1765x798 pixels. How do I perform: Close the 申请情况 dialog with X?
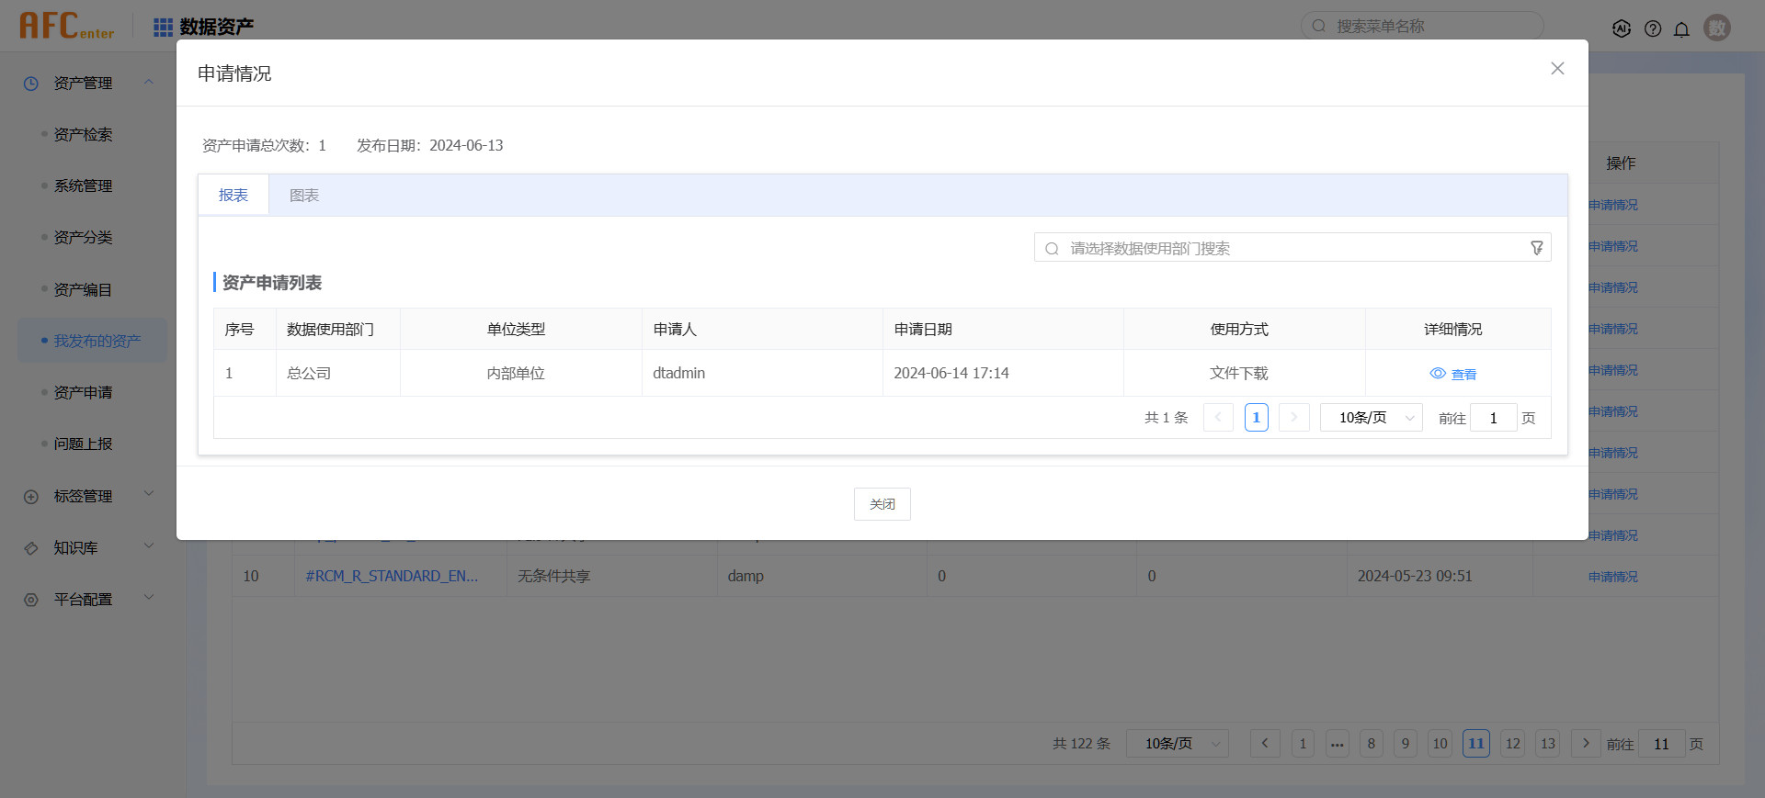pyautogui.click(x=1557, y=69)
